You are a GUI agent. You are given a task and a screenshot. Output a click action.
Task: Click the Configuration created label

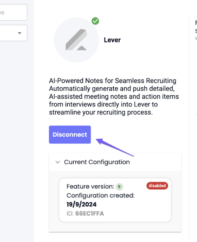coord(101,195)
